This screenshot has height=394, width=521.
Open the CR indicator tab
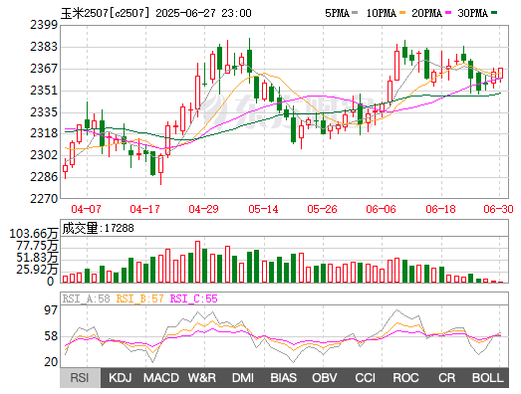[x=446, y=378]
